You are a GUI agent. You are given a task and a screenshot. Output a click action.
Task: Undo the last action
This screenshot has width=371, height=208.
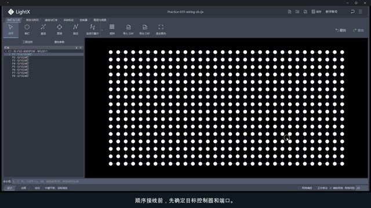pos(341,30)
